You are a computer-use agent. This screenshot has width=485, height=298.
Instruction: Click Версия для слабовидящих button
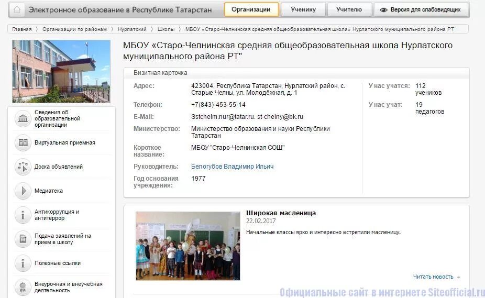point(421,9)
